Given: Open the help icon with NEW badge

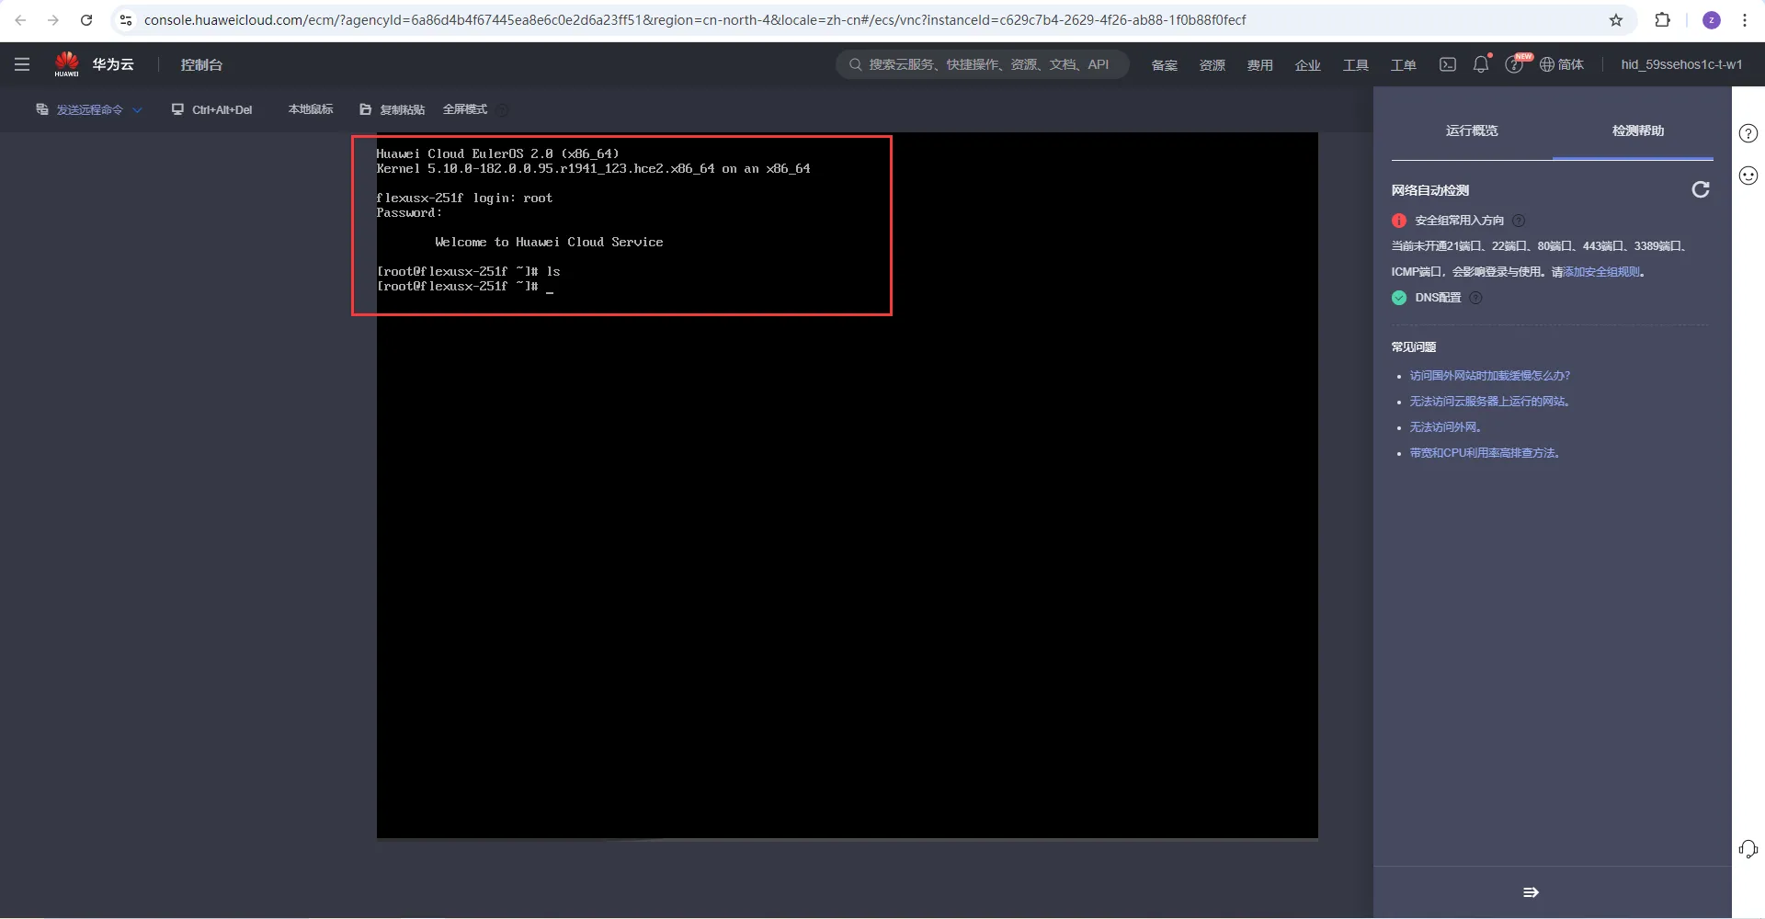Looking at the screenshot, I should [1514, 64].
